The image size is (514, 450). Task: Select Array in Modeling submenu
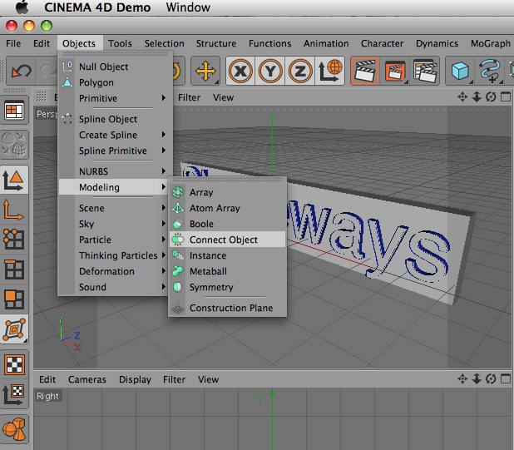[228, 192]
